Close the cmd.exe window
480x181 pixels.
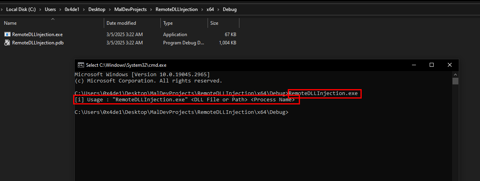(x=449, y=65)
